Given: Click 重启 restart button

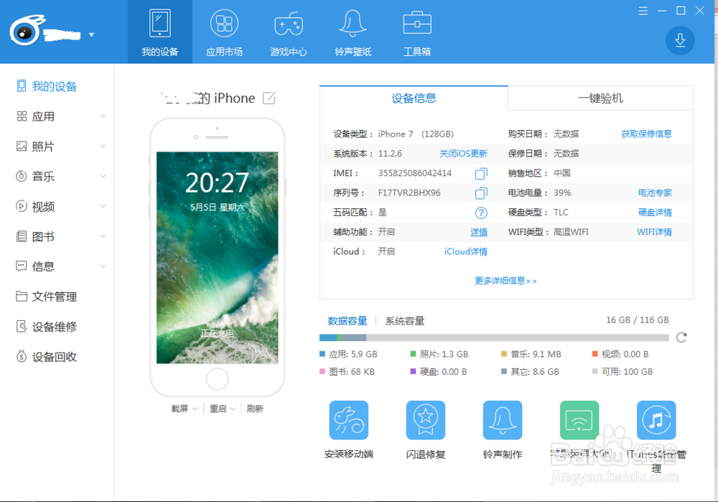Looking at the screenshot, I should pos(218,409).
